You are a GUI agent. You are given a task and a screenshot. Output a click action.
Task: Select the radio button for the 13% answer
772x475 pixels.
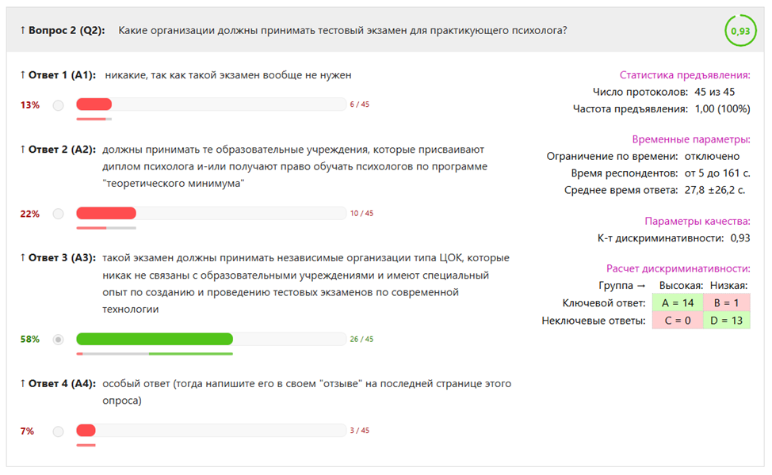click(58, 105)
